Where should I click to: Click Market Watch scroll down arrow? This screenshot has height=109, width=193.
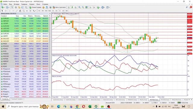(49, 97)
